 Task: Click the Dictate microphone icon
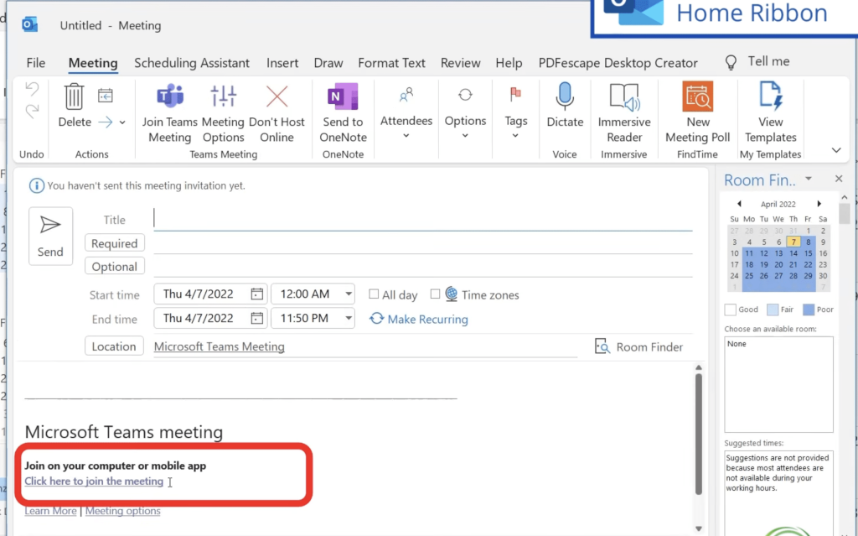click(x=565, y=96)
